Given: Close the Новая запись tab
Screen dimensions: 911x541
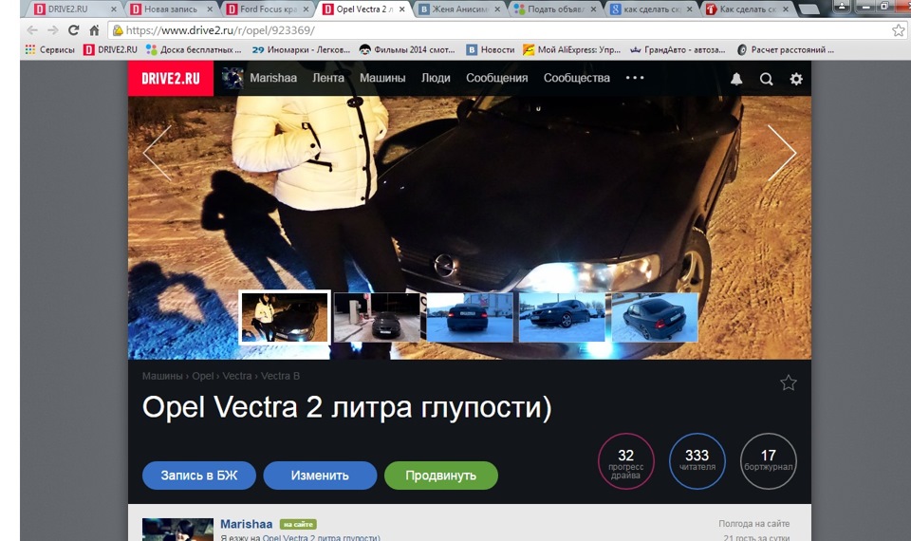Looking at the screenshot, I should (210, 9).
